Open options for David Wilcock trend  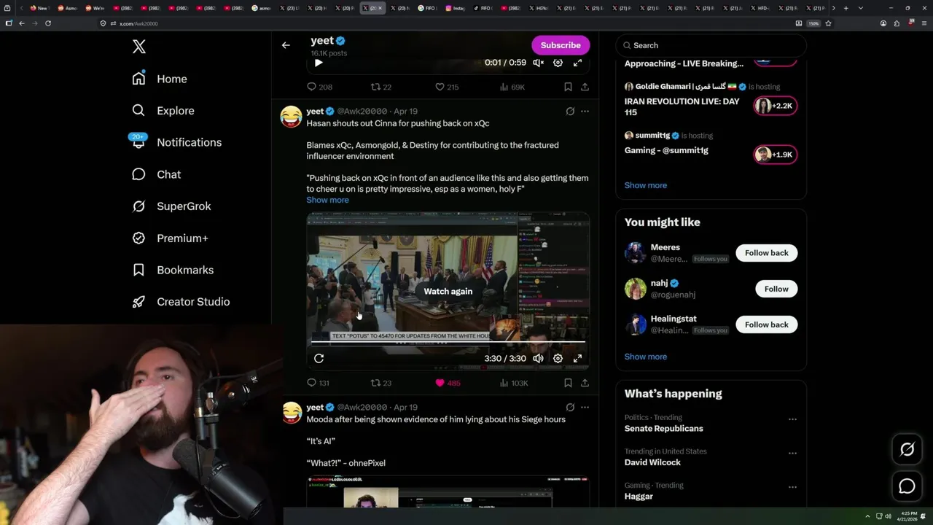coord(792,453)
